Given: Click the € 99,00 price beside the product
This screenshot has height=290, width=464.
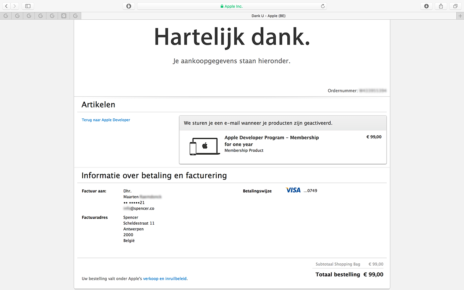Looking at the screenshot, I should coord(374,137).
